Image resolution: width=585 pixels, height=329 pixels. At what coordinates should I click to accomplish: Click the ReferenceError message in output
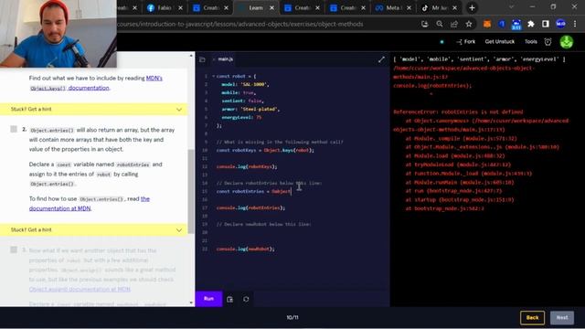pyautogui.click(x=458, y=111)
